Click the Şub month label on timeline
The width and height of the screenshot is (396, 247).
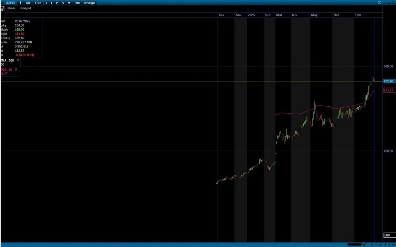(268, 15)
